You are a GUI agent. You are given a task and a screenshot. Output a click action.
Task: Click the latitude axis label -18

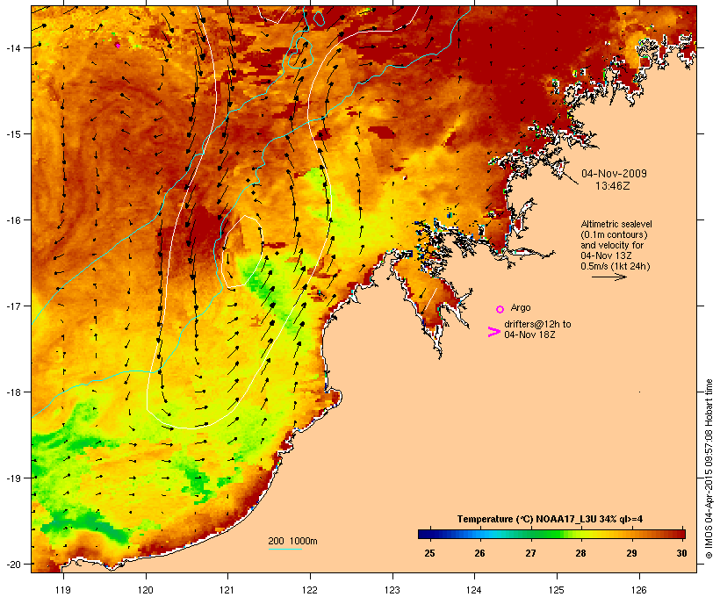point(12,392)
